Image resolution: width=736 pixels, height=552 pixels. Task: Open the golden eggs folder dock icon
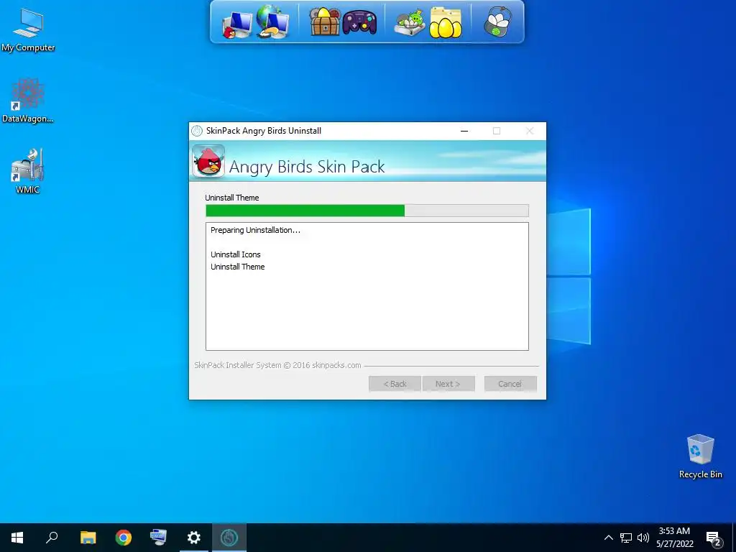[x=446, y=22]
